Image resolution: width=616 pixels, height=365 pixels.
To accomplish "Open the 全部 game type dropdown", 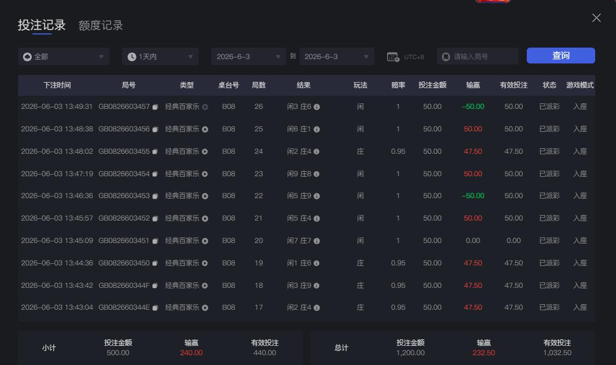I will [x=64, y=56].
